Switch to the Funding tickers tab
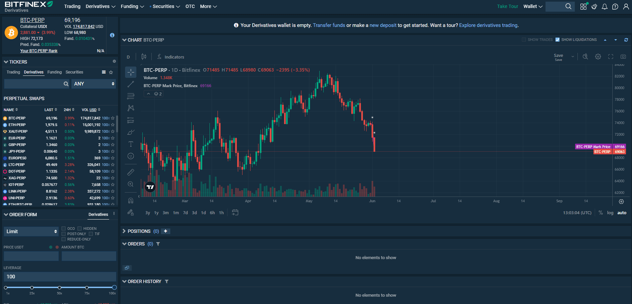Screen dimensions: 632x304 click(55, 72)
